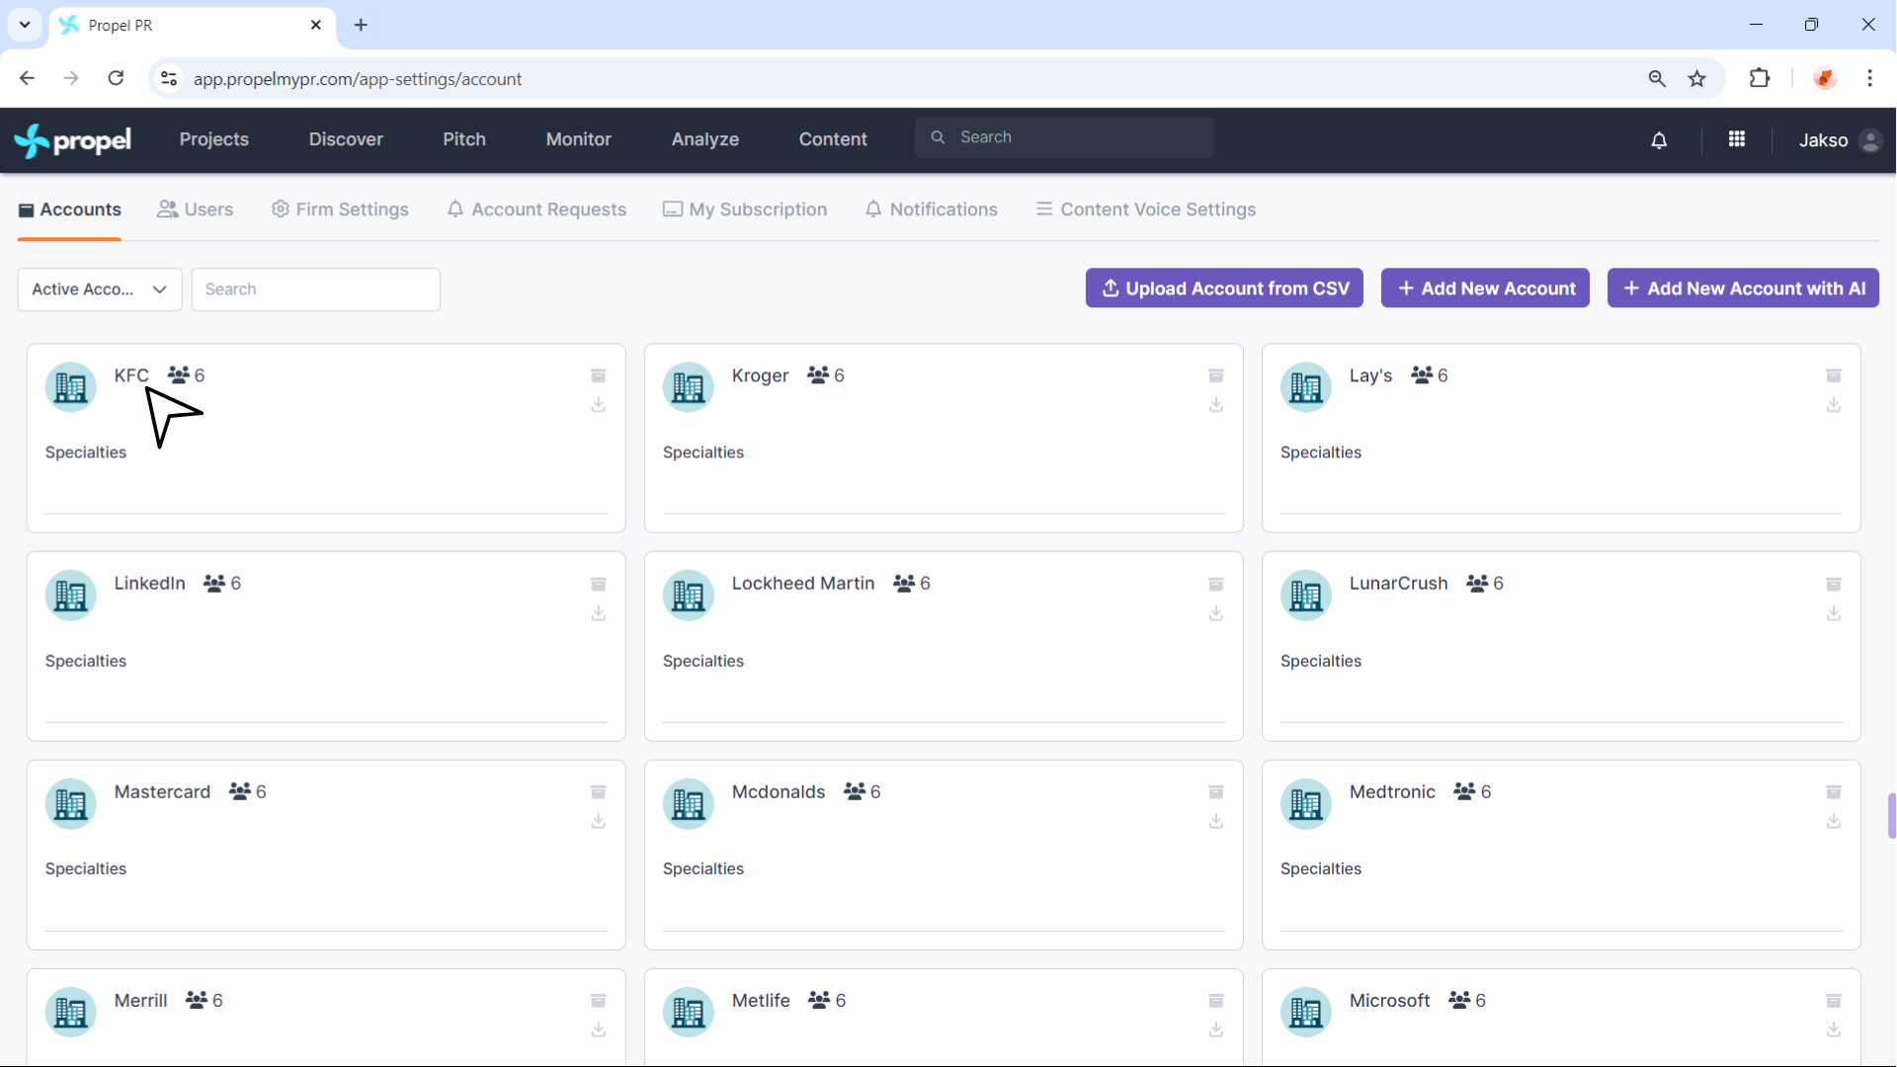Viewport: 1897px width, 1067px height.
Task: Switch to the Notifications tab
Action: point(932,209)
